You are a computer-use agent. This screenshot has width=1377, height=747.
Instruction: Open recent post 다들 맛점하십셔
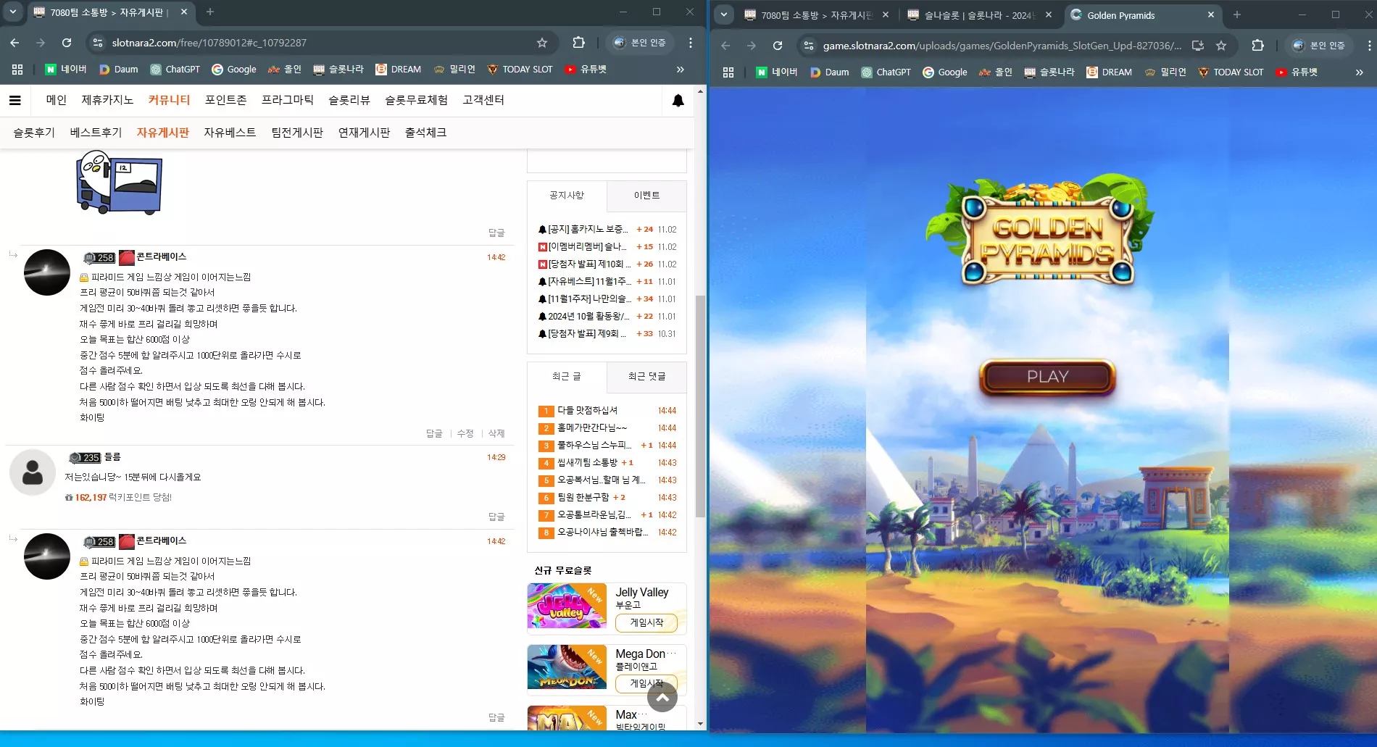[x=587, y=410]
